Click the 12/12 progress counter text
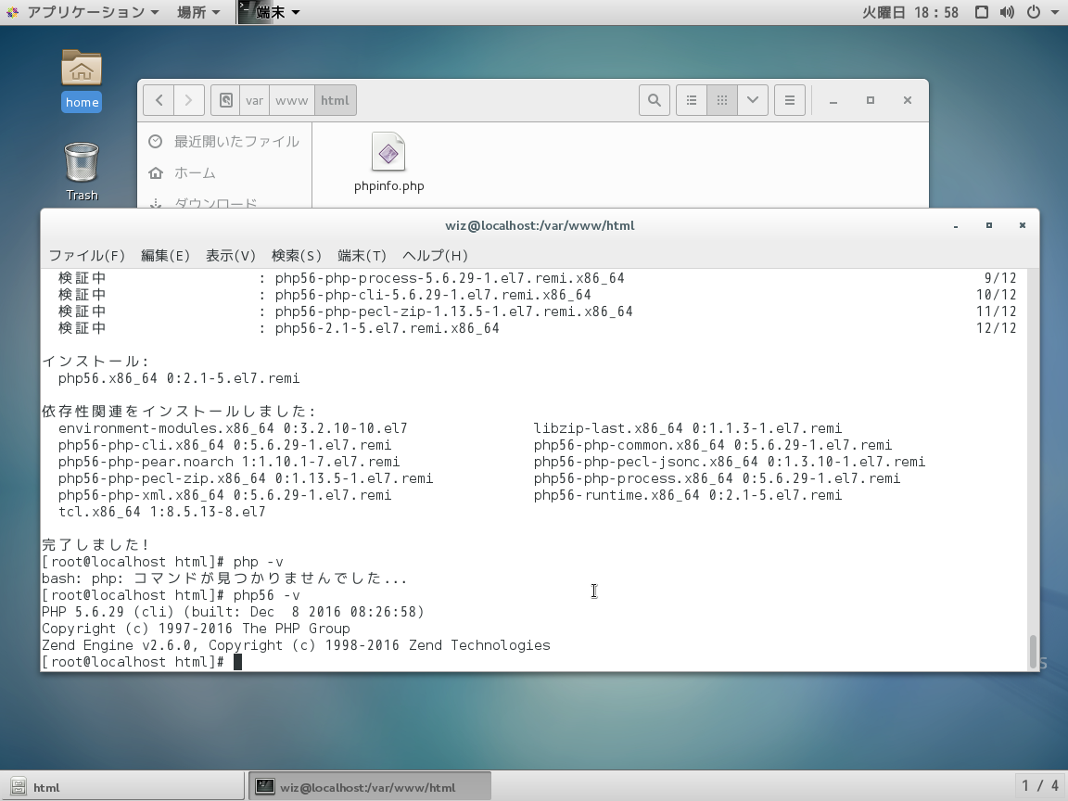This screenshot has width=1068, height=801. 997,328
